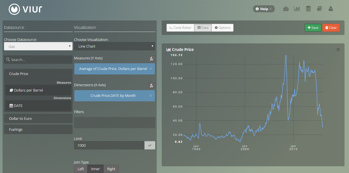Switch to the Code Editor tab
Viewport: 349px width, 173px height.
[x=180, y=27]
